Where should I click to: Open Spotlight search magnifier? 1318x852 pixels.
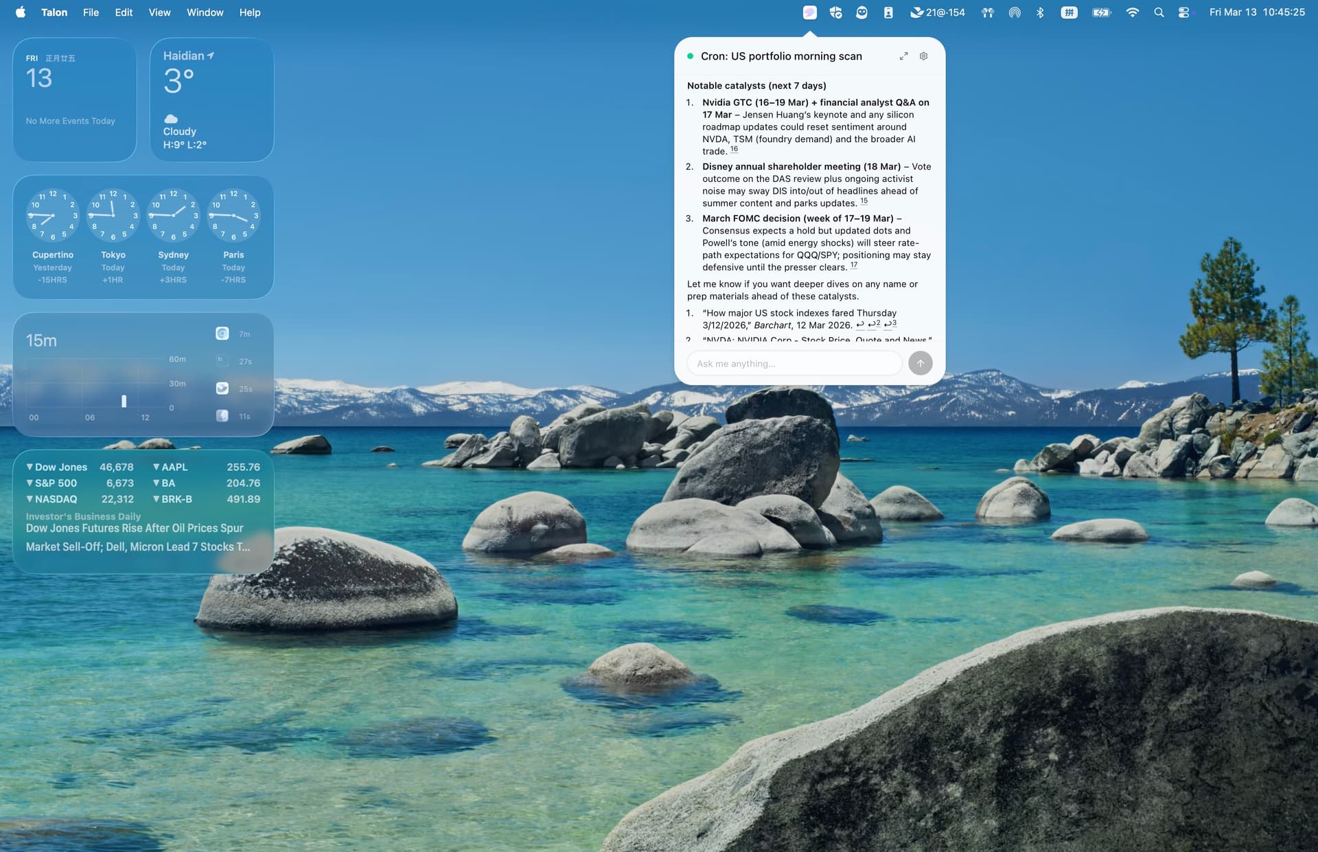[x=1159, y=12]
